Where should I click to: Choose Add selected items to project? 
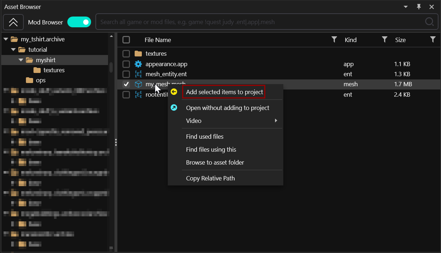tap(224, 92)
